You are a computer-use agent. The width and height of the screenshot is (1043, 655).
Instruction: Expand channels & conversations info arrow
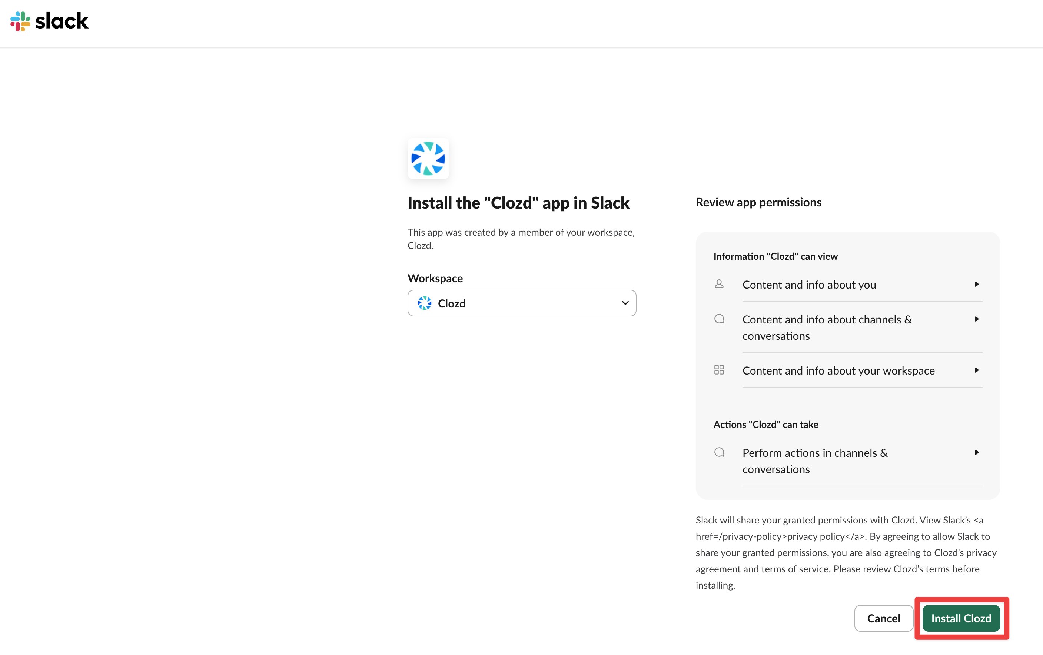pos(977,319)
